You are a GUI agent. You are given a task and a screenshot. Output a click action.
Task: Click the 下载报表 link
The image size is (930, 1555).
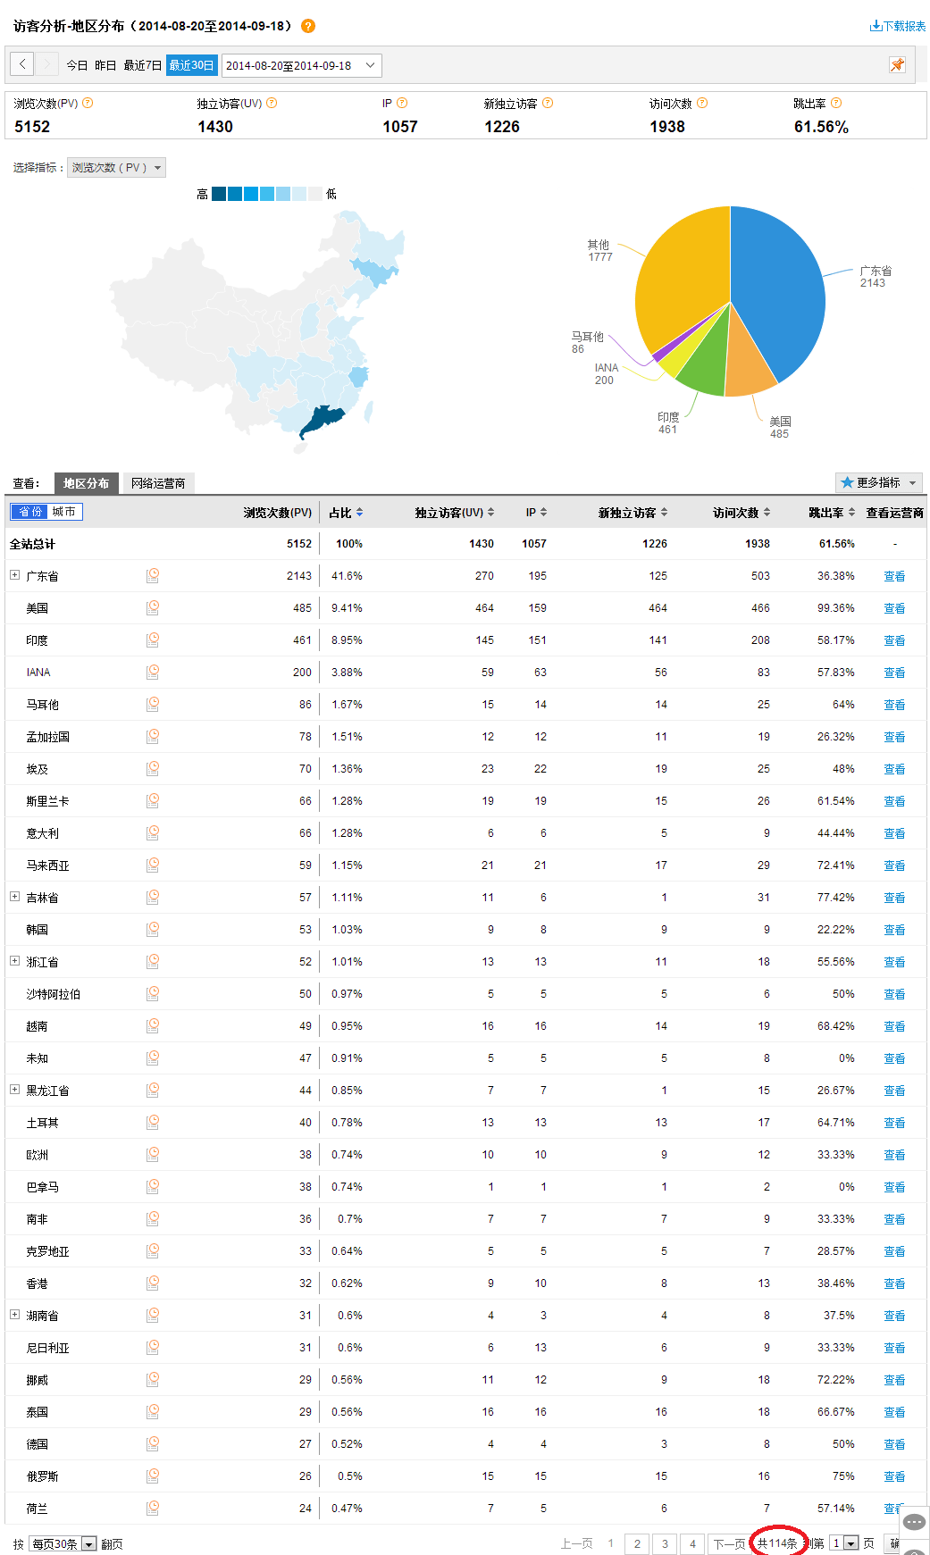click(898, 26)
